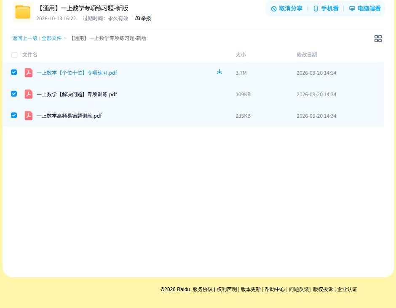Open 服务协议 footer link
Screen dimensions: 396x308
(x=203, y=289)
